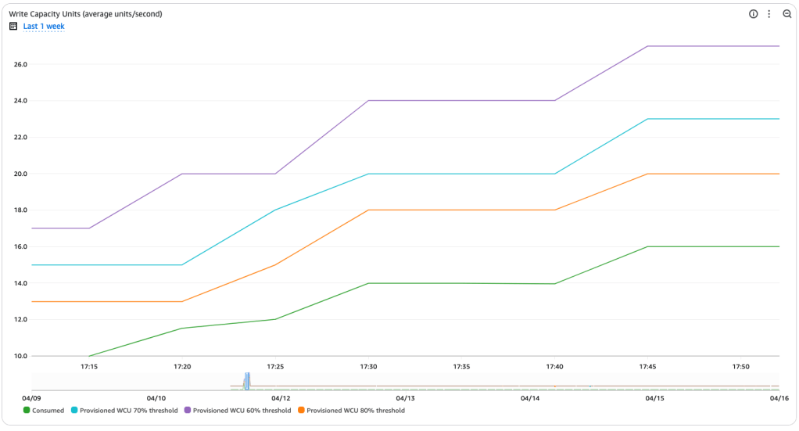This screenshot has height=431, width=799.
Task: Click the orange swatch for 80% threshold
Action: point(301,410)
